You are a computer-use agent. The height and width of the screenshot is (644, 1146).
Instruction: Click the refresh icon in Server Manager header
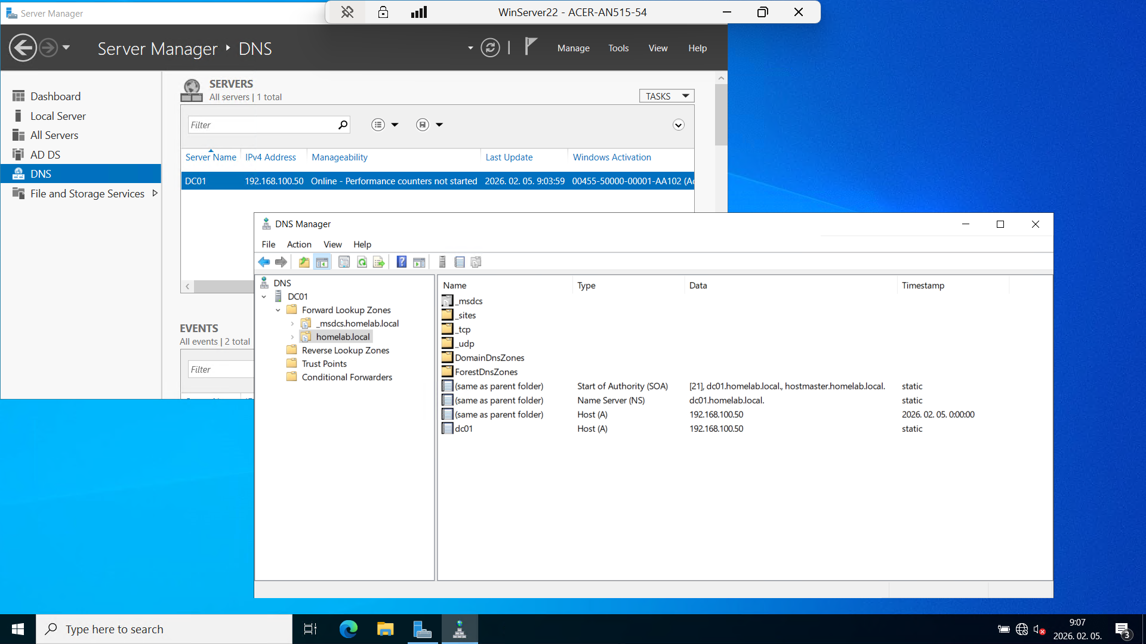click(490, 48)
